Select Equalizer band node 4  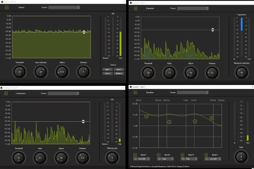[211, 118]
